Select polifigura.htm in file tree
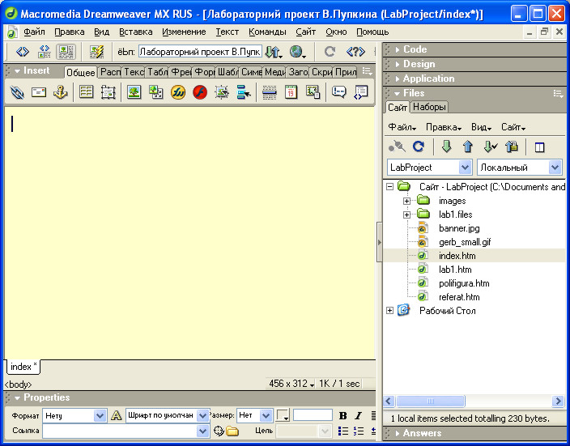 pyautogui.click(x=464, y=283)
